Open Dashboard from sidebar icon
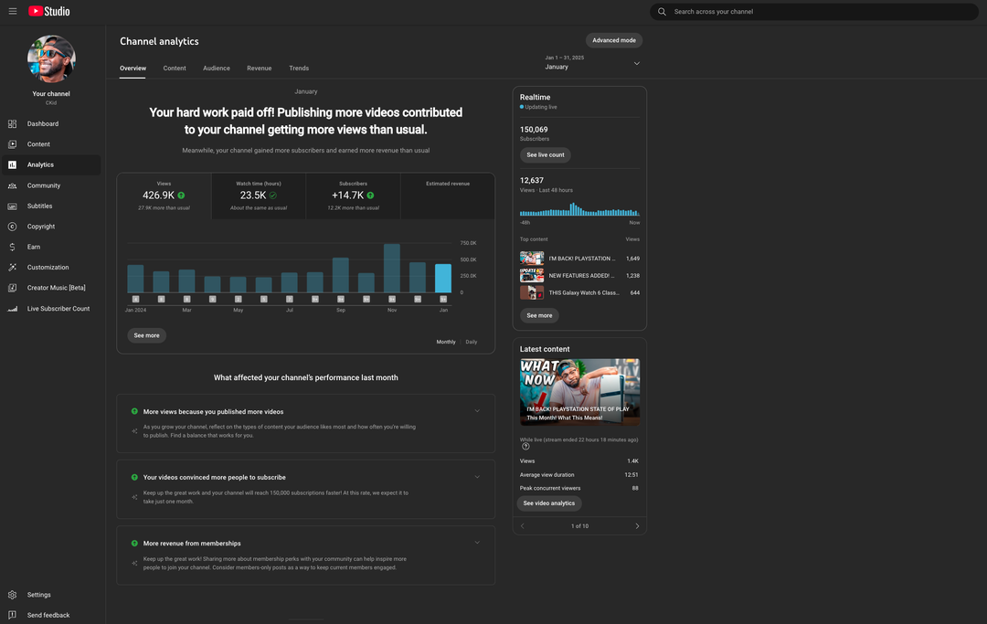Image resolution: width=987 pixels, height=624 pixels. click(x=13, y=123)
